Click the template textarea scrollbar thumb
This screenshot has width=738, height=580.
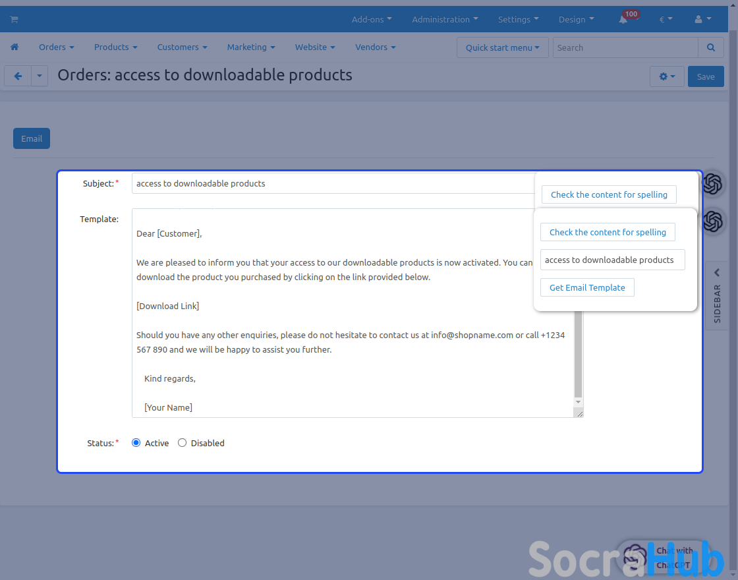click(578, 354)
